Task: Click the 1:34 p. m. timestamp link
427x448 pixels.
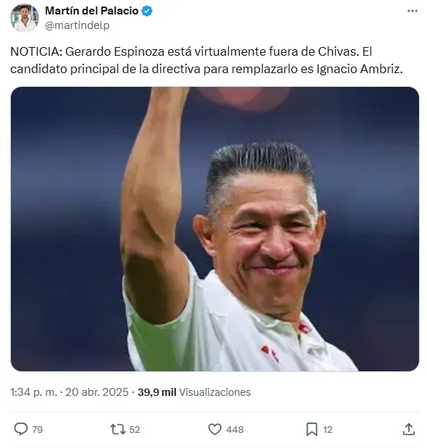Action: (x=34, y=392)
